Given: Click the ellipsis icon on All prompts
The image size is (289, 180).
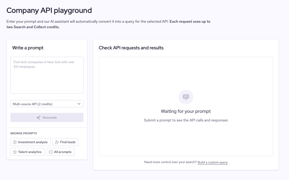Looking at the screenshot, I should [51, 152].
